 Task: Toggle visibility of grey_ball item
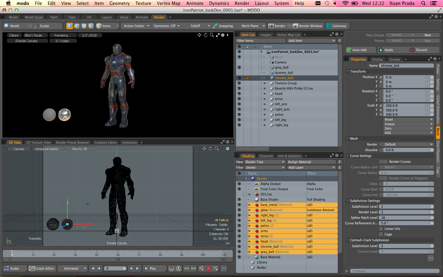(239, 67)
